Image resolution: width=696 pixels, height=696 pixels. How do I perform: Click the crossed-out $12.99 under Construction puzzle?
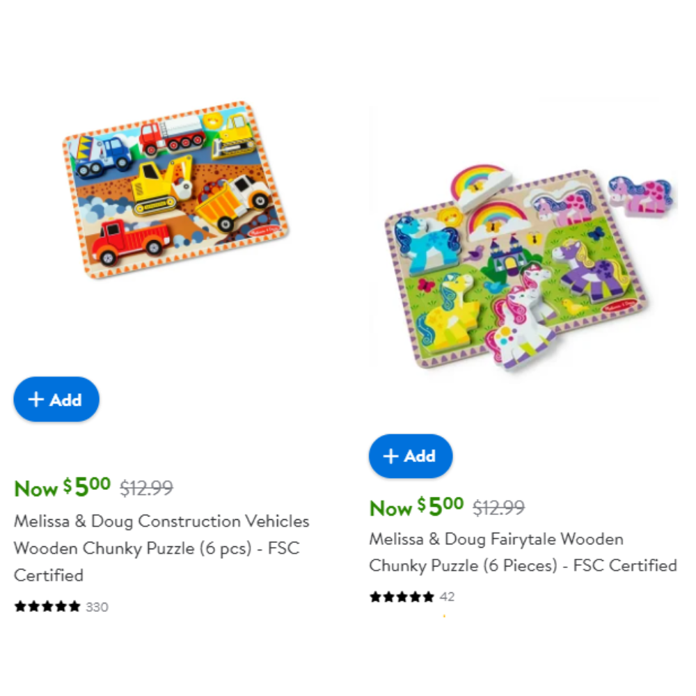click(x=146, y=489)
